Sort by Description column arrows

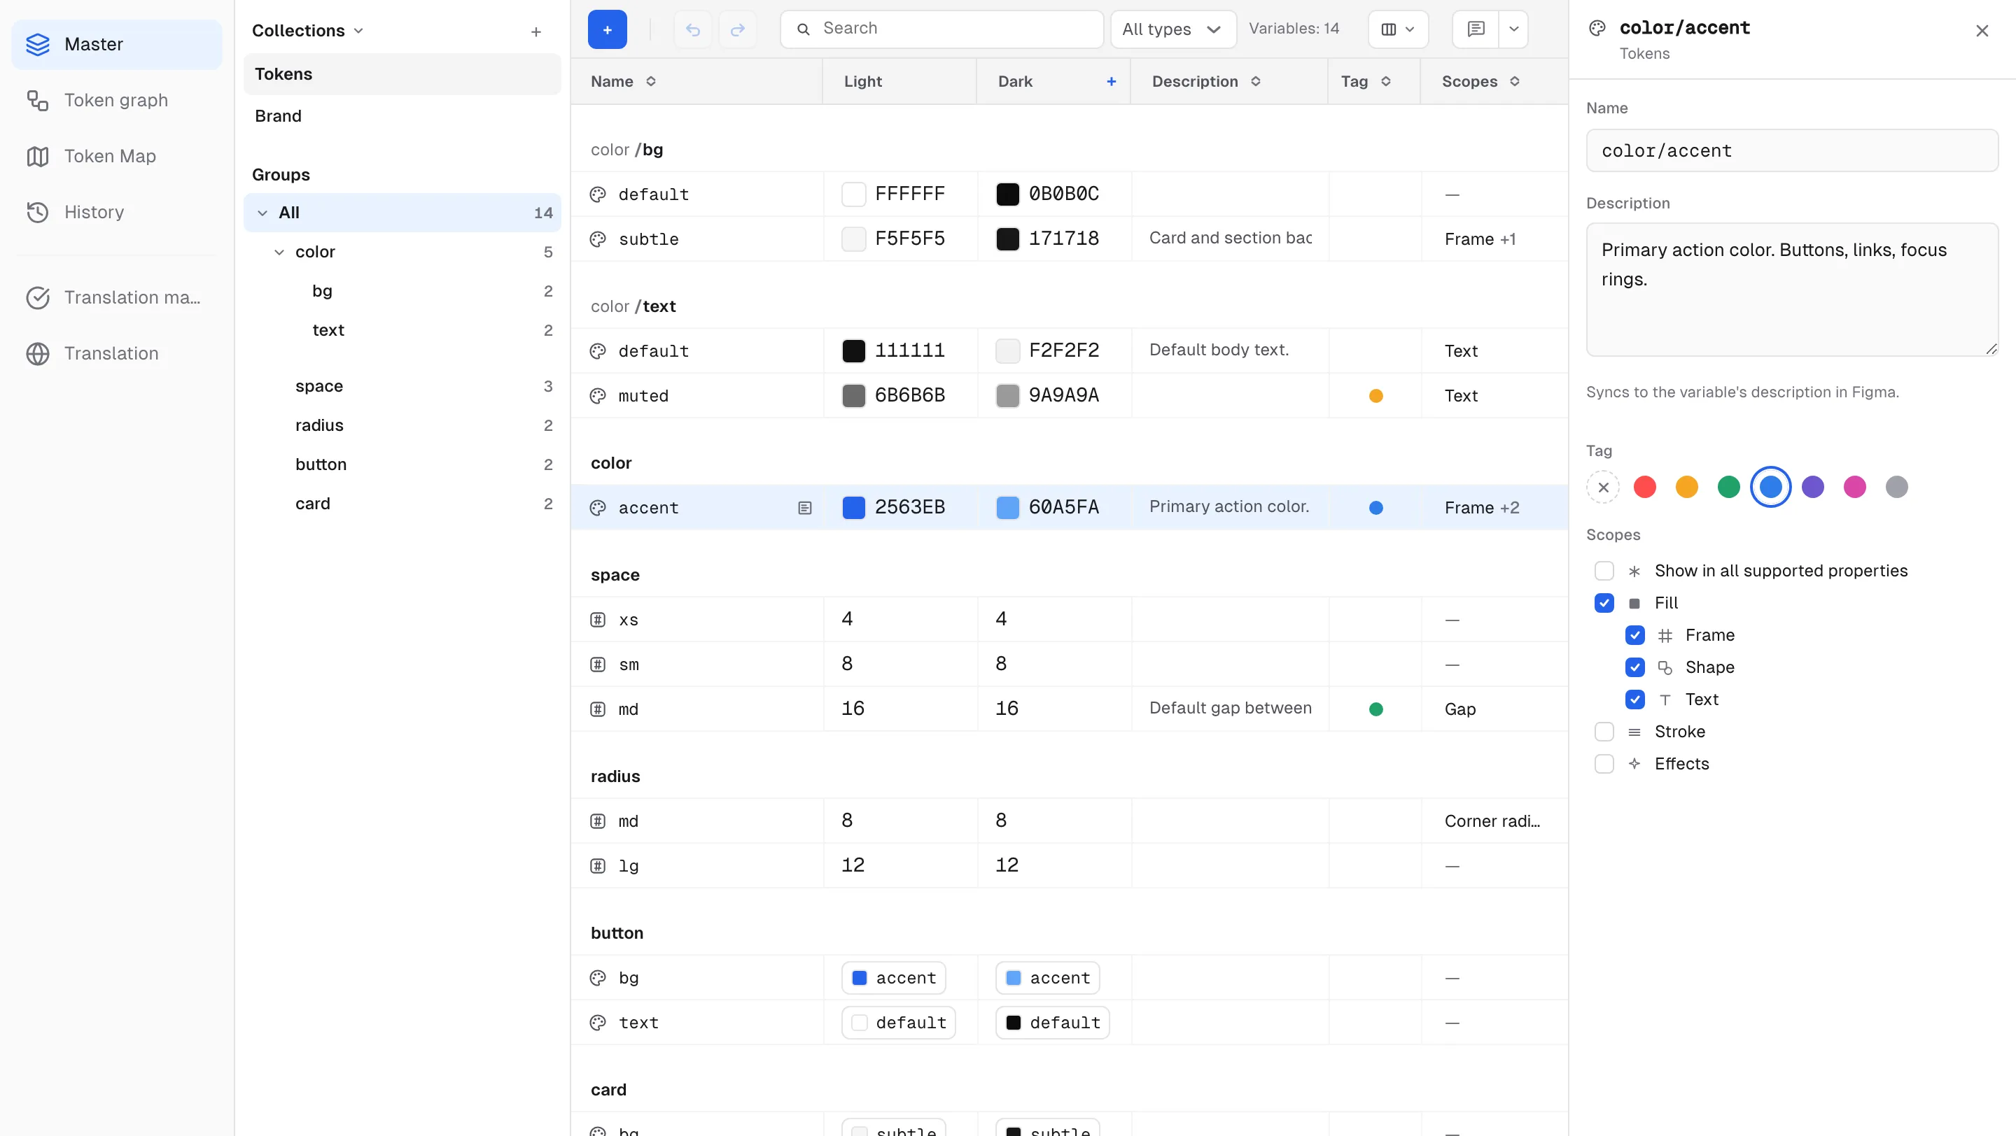click(x=1255, y=81)
